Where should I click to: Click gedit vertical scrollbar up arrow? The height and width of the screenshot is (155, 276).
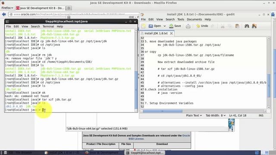click(x=269, y=38)
